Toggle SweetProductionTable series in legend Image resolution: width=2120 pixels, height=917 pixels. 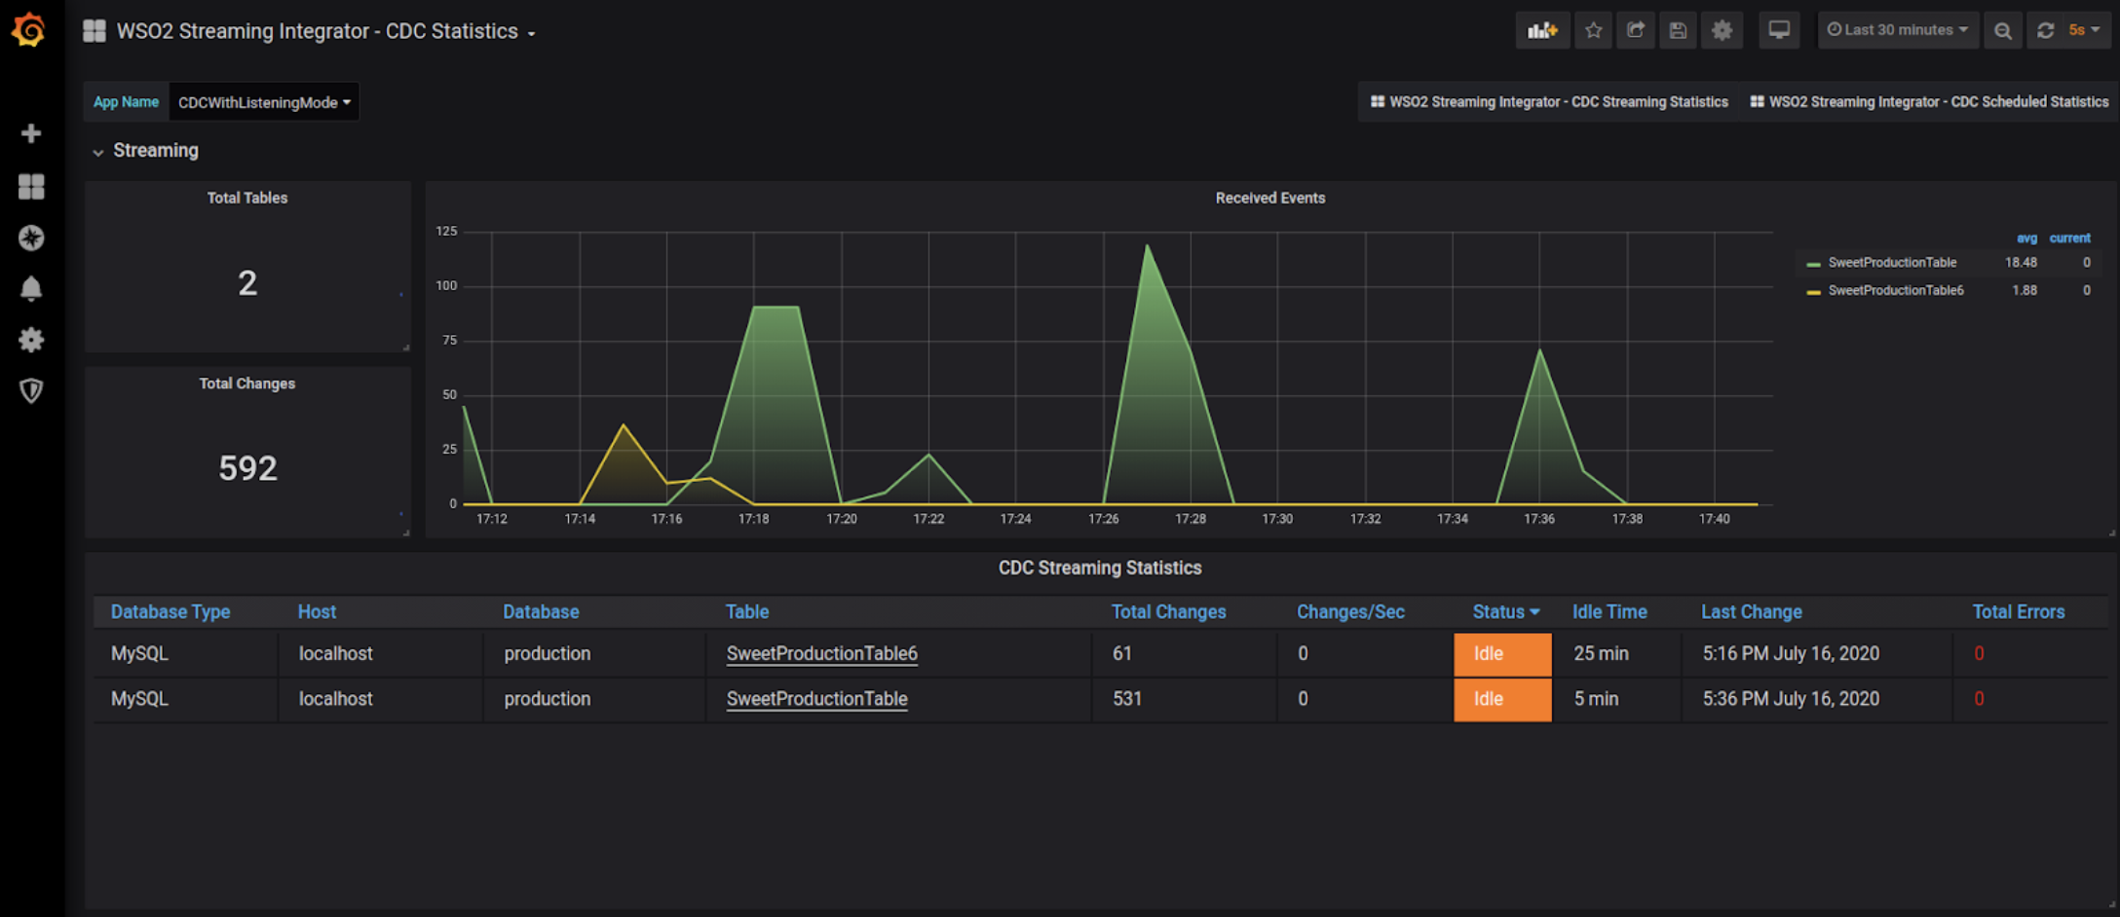tap(1892, 263)
